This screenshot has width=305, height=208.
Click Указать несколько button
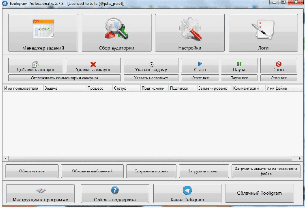pos(151,78)
